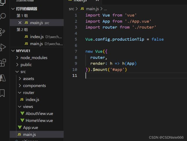187x141 pixels.
Task: Open index.js under router folder
Action: coord(37,99)
